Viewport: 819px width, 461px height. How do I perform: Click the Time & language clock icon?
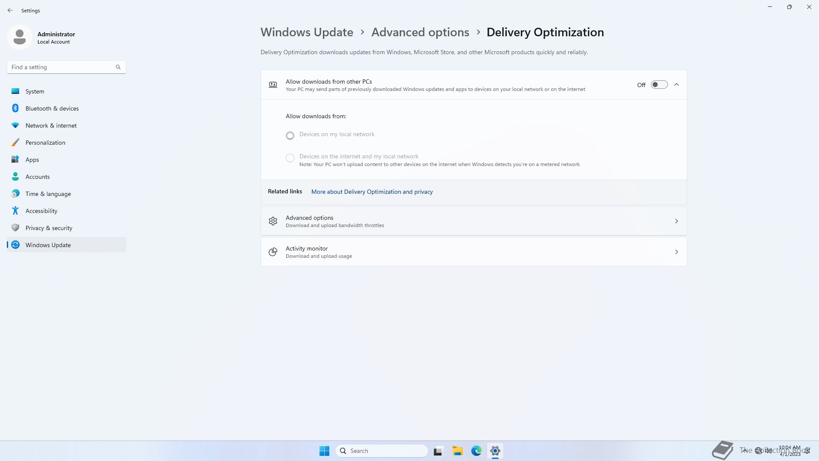[15, 193]
